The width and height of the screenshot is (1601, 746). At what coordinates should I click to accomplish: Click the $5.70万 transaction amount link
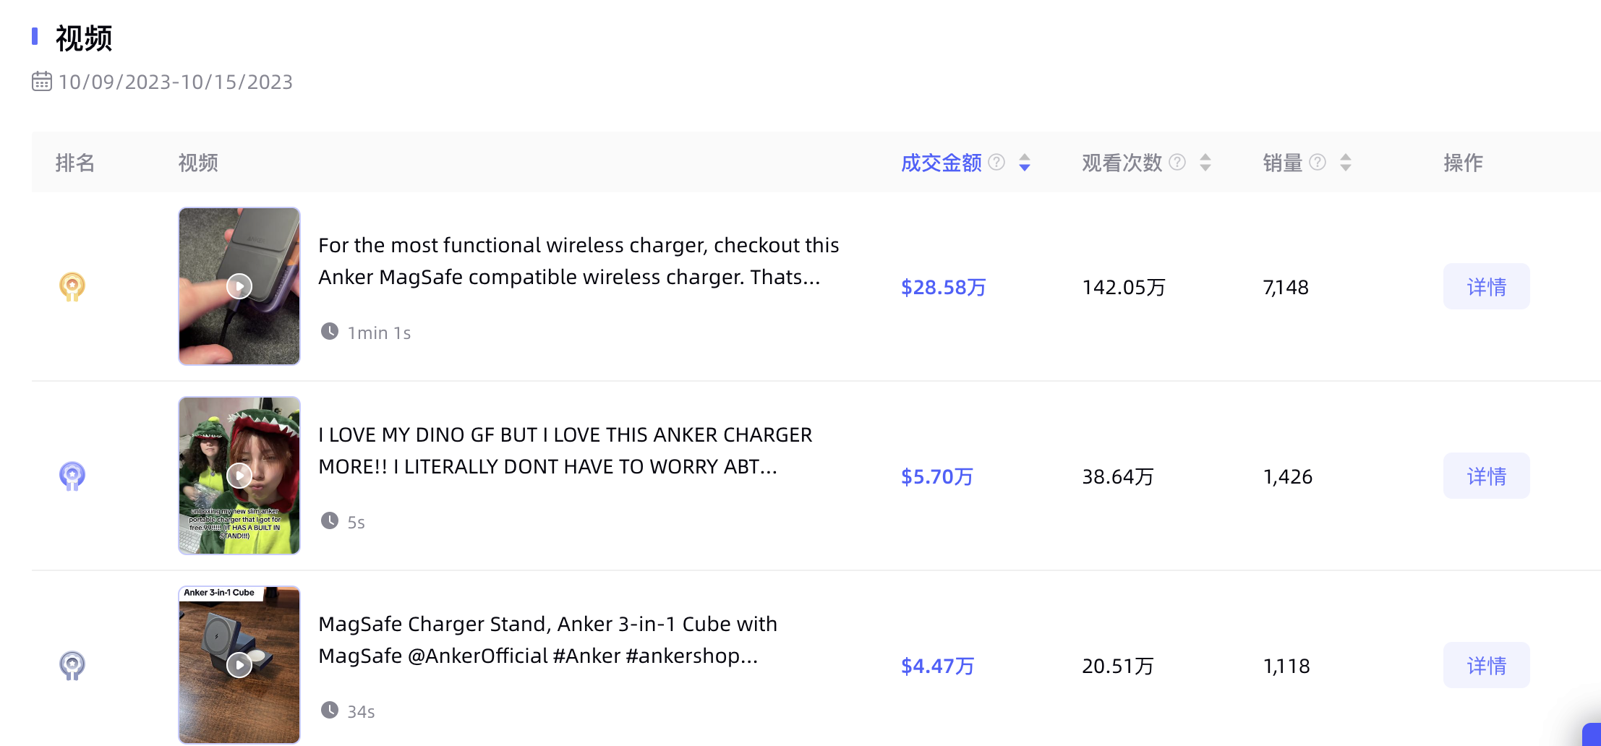tap(936, 476)
